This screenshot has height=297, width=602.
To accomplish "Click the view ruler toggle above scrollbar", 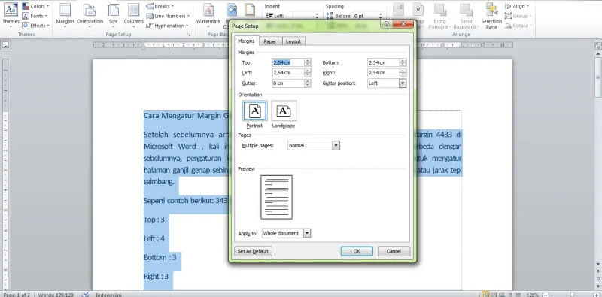I will (598, 45).
